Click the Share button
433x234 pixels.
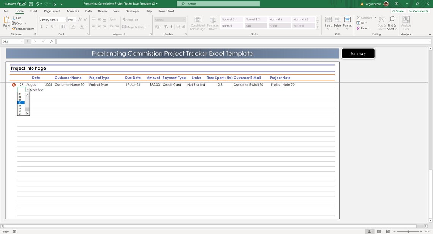pyautogui.click(x=397, y=11)
